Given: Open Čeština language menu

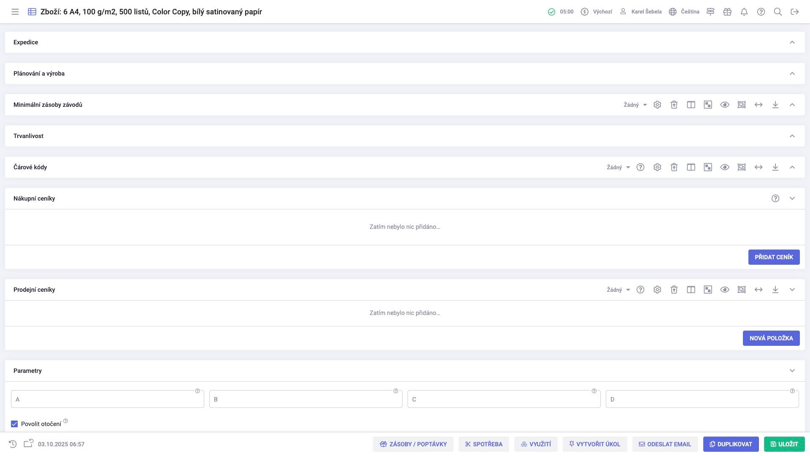Looking at the screenshot, I should [684, 12].
